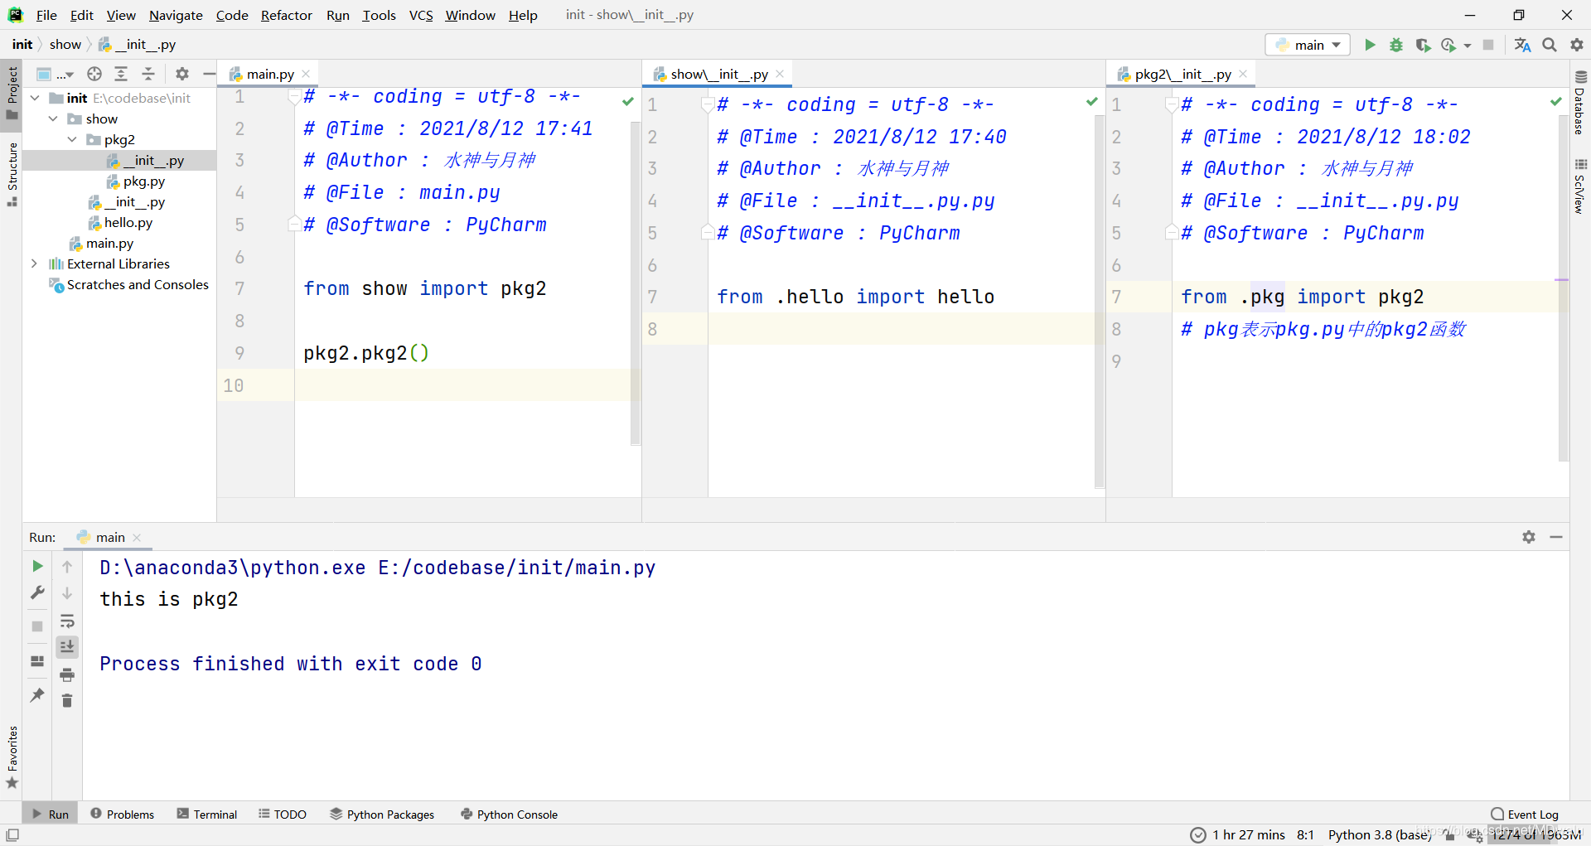Open the Python 3.8 (base) interpreter selector
Image resolution: width=1591 pixels, height=846 pixels.
click(x=1380, y=834)
